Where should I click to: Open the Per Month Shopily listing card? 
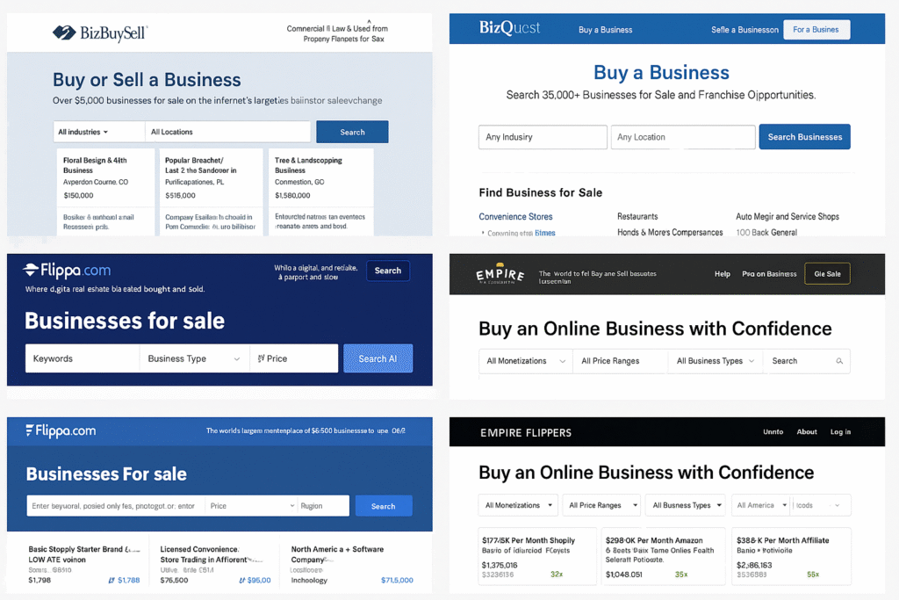[x=537, y=556]
